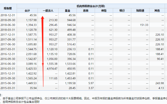
Task: Select the 基金 column header
Action: (x=68, y=10)
